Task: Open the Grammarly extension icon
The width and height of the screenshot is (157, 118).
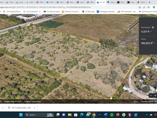Action: (x=154, y=7)
